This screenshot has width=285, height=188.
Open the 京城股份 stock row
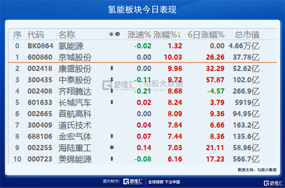[142, 57]
